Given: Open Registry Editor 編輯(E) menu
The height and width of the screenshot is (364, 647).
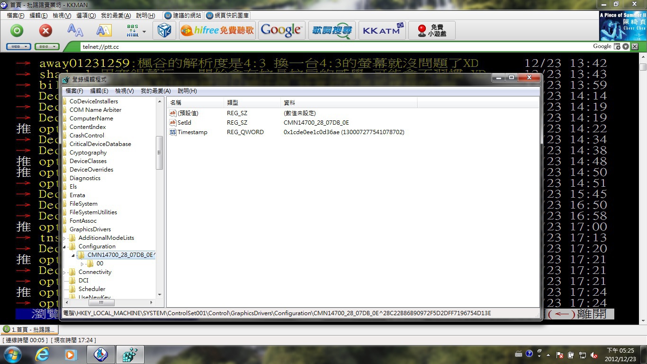Looking at the screenshot, I should [x=99, y=91].
